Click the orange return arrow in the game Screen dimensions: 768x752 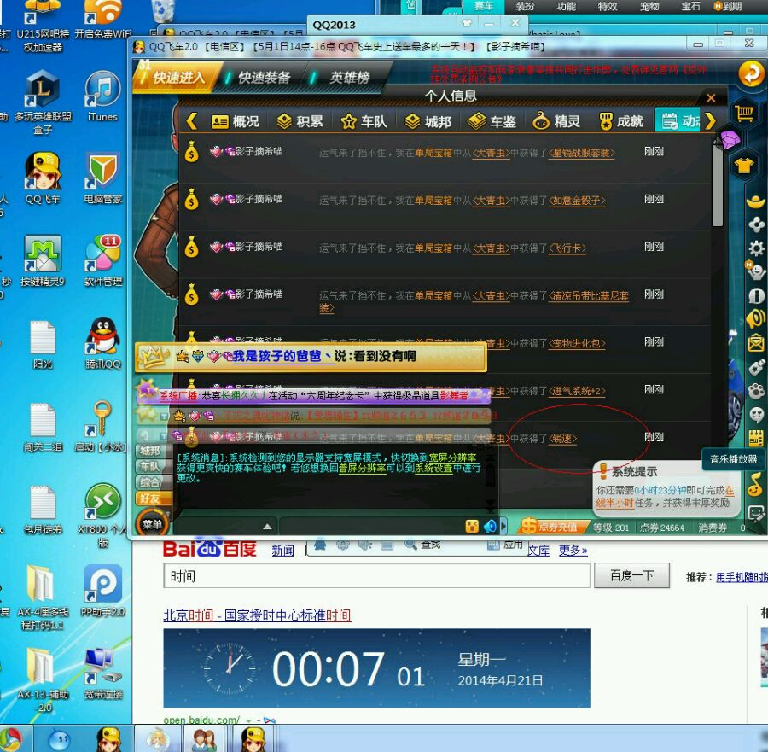(x=751, y=74)
